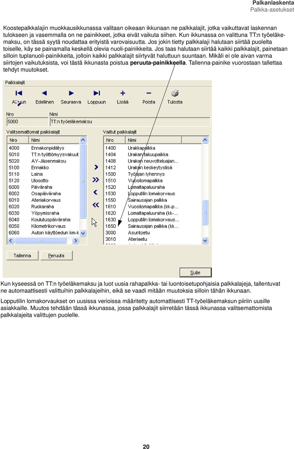This screenshot has height=449, width=295.
Task: Click Nro column header in Valitut list
Action: tap(115, 140)
